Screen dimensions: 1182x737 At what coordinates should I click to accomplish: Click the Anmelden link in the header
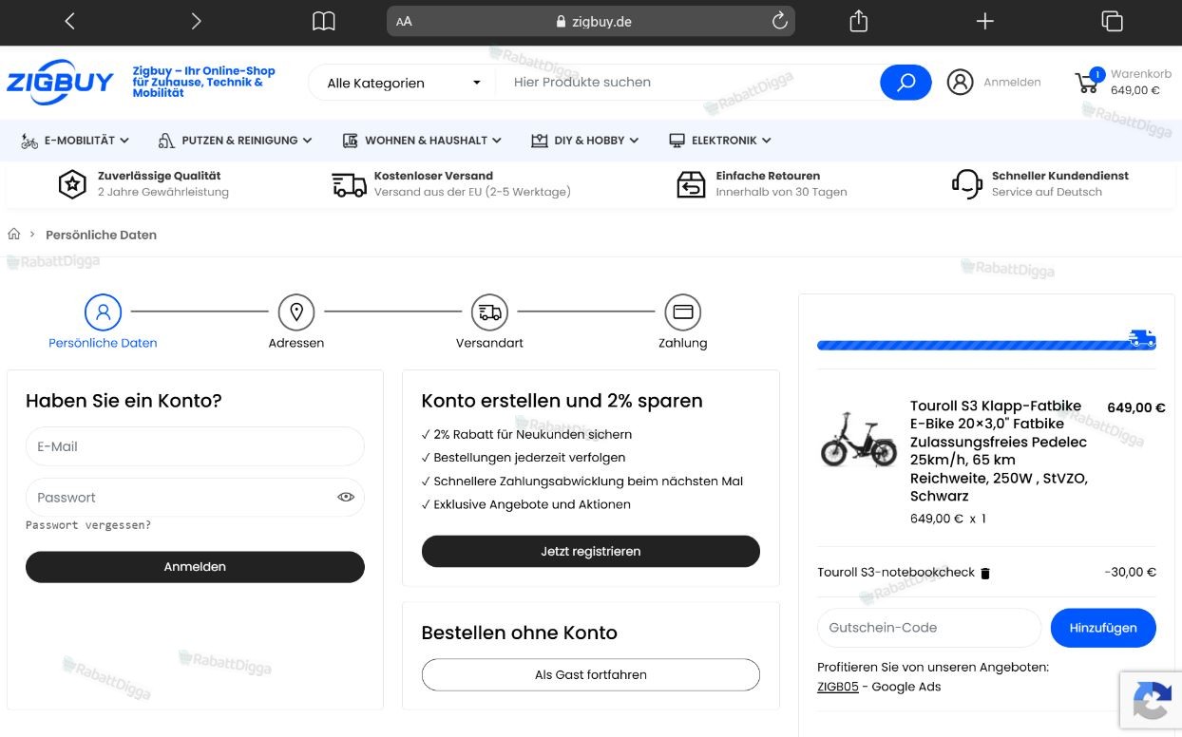1012,83
